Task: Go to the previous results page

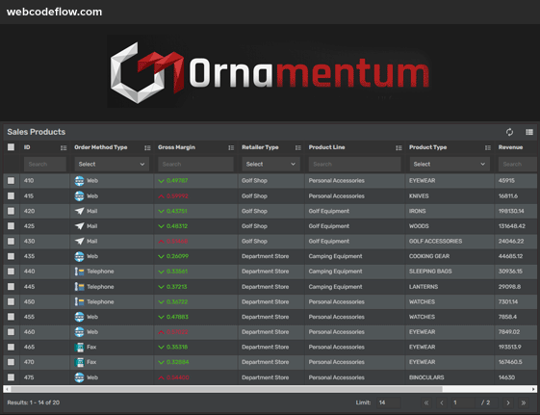Action: [x=442, y=402]
